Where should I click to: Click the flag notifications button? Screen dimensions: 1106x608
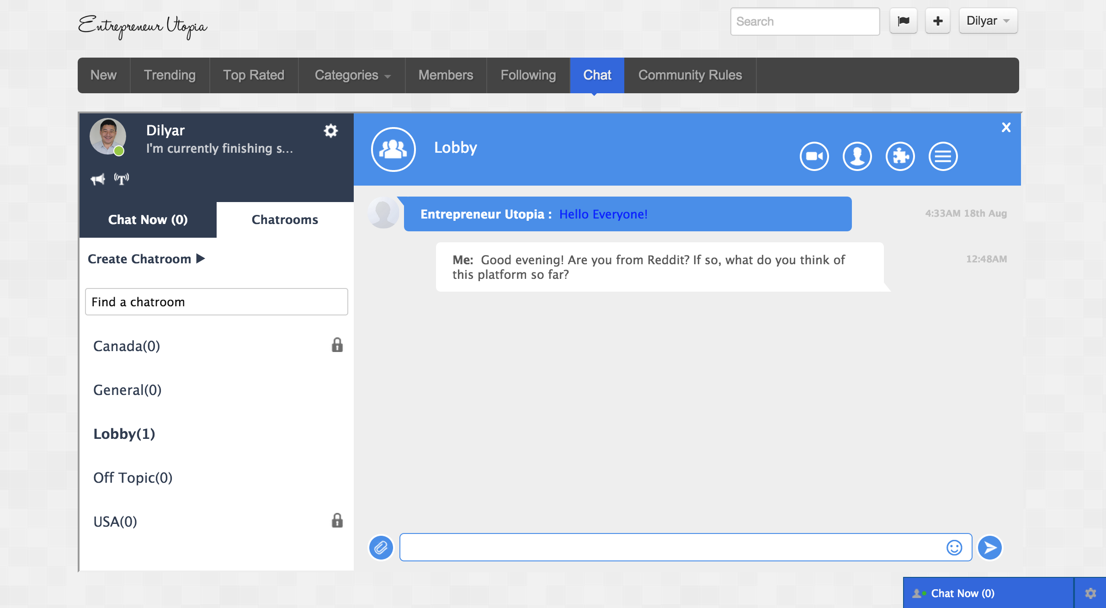click(903, 21)
